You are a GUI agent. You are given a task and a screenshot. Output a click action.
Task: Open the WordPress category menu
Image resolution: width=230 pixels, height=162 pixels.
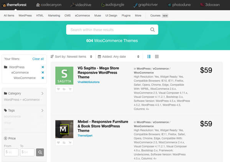click(x=25, y=16)
